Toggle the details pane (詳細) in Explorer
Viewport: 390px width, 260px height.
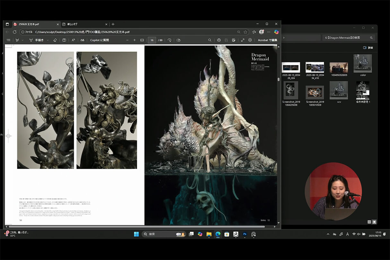click(x=368, y=48)
